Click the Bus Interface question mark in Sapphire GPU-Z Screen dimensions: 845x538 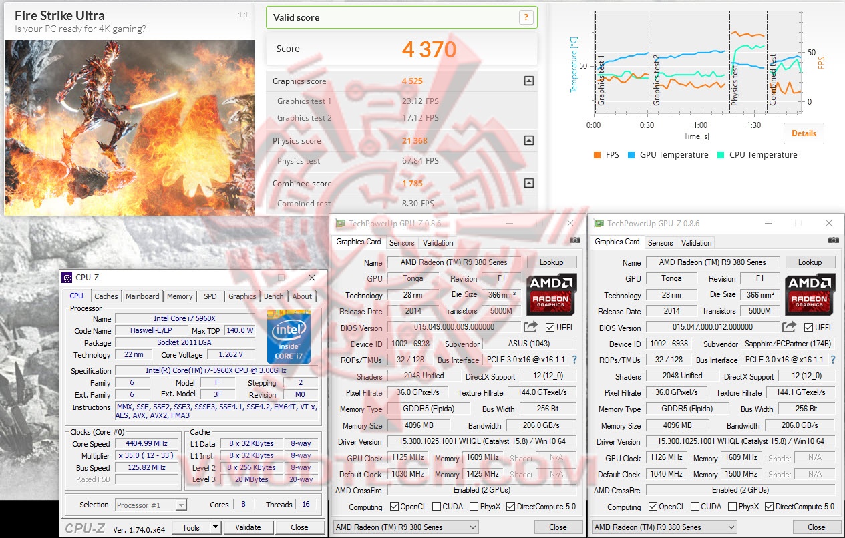coord(832,360)
